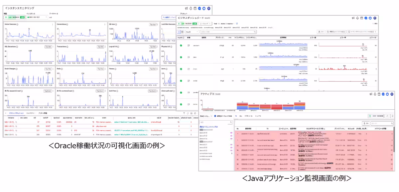Select TX tab in Active TX
The image size is (399, 192).
pos(236,116)
